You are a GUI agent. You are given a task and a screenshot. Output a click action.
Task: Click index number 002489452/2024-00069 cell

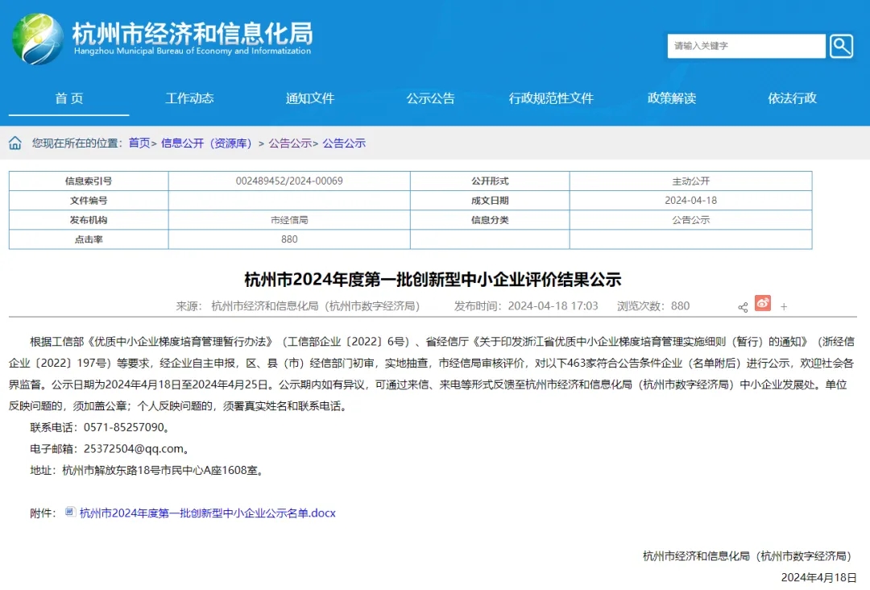(x=289, y=181)
